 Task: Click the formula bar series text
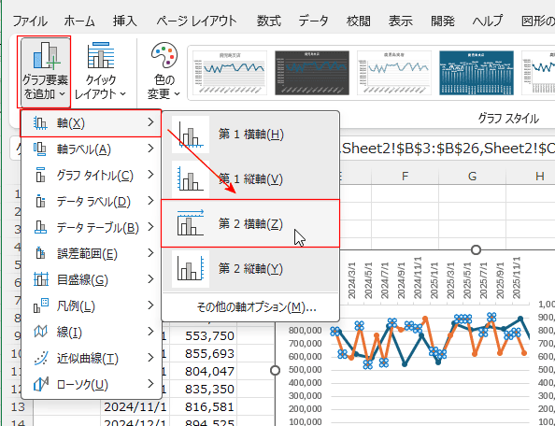(447, 149)
